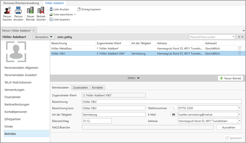Click the Person/Firma suchen search field
The width and height of the screenshot is (246, 143).
coord(211,37)
